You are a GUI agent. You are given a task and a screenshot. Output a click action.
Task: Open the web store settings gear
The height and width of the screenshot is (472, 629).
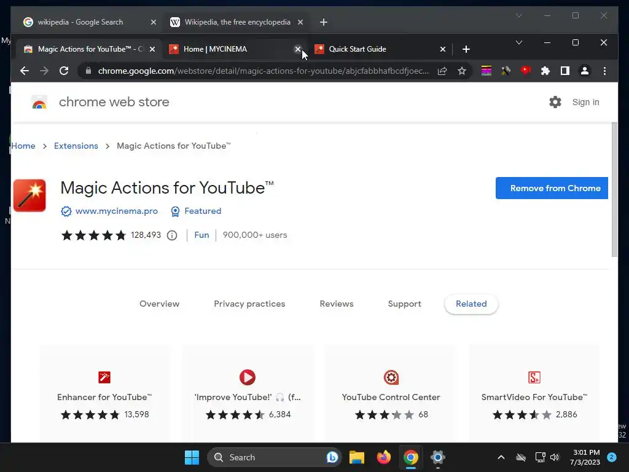[x=555, y=102]
